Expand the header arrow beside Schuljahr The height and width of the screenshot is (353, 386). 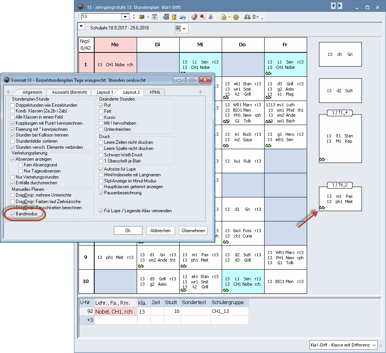coord(81,26)
